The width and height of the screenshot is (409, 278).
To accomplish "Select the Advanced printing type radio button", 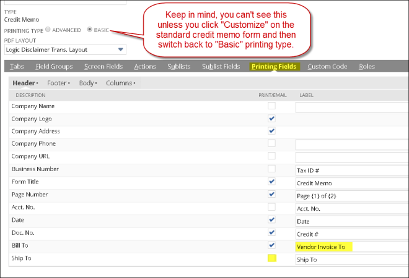I will click(x=48, y=30).
